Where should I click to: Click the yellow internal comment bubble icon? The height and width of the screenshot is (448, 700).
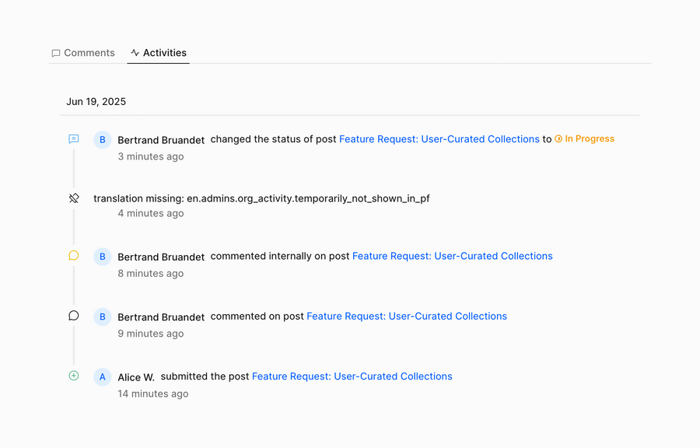pyautogui.click(x=74, y=255)
